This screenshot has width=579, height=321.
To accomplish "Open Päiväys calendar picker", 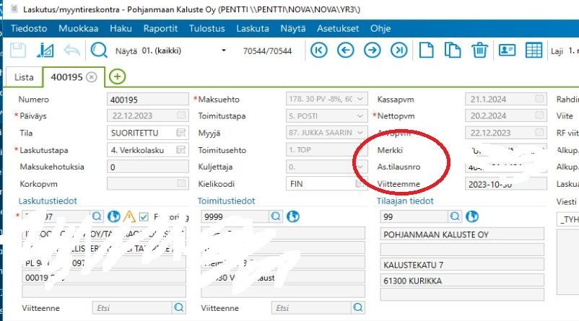I will point(181,115).
